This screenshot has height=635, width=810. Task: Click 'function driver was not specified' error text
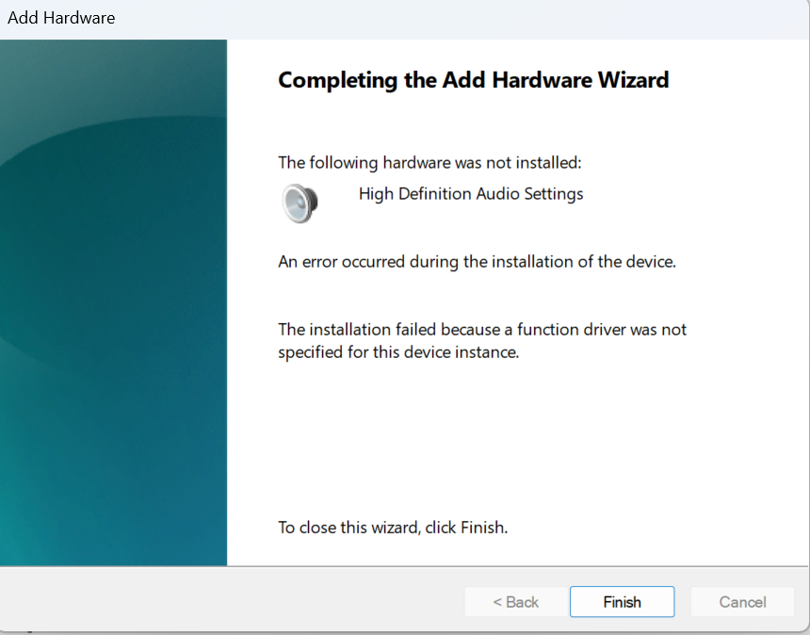coord(482,340)
